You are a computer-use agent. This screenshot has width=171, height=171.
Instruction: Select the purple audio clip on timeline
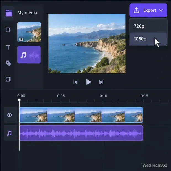click(x=81, y=133)
